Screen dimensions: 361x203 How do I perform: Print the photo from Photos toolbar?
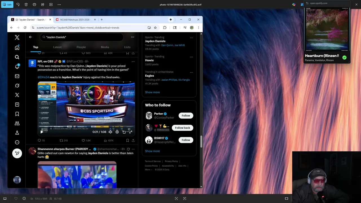34,5
